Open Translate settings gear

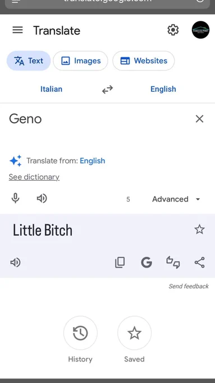pyautogui.click(x=173, y=30)
